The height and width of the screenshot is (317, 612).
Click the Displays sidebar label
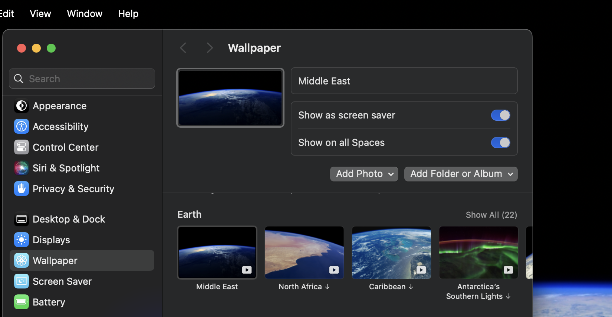(52, 240)
